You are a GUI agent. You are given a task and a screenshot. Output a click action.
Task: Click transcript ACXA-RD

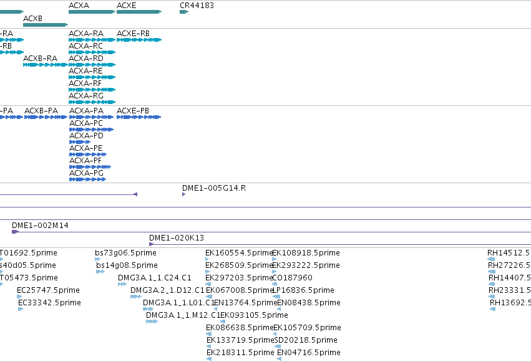(92, 65)
